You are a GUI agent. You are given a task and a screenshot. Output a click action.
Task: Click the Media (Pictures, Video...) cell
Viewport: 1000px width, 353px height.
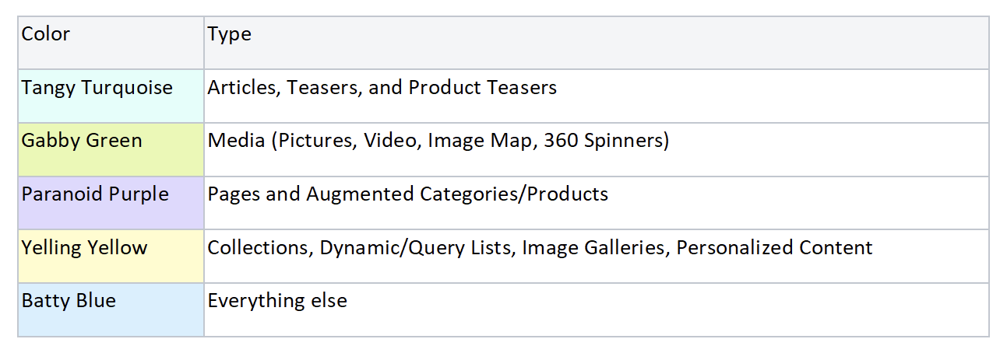597,149
